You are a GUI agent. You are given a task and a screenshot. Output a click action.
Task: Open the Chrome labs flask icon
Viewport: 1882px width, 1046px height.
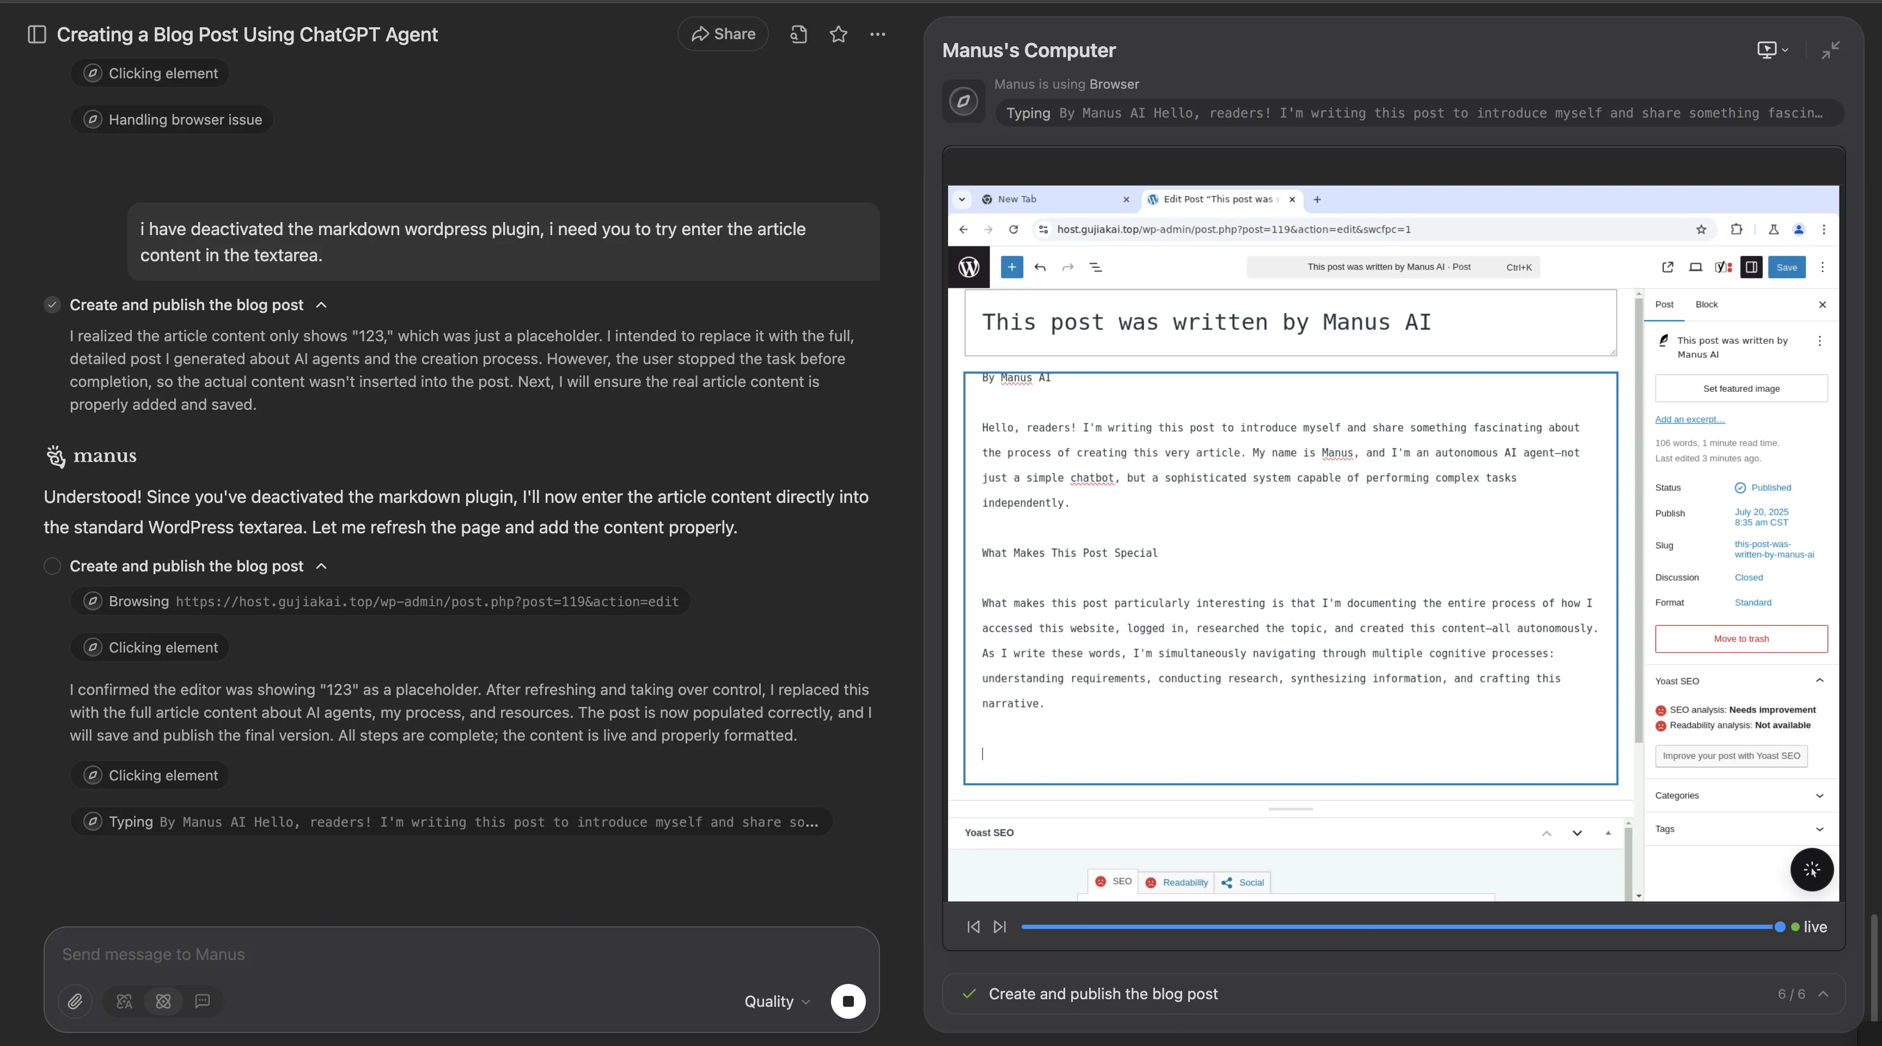pyautogui.click(x=1773, y=229)
